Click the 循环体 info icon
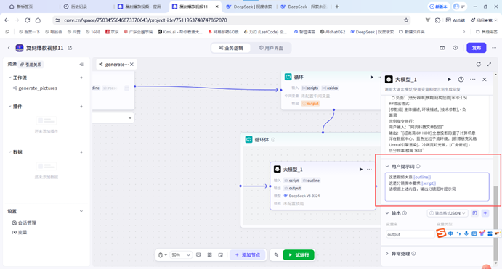The width and height of the screenshot is (502, 269). point(273,140)
